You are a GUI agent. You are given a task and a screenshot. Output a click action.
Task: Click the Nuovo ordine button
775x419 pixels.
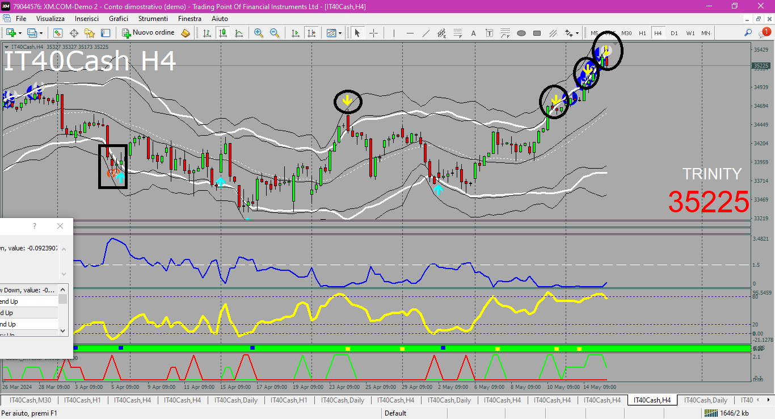149,33
